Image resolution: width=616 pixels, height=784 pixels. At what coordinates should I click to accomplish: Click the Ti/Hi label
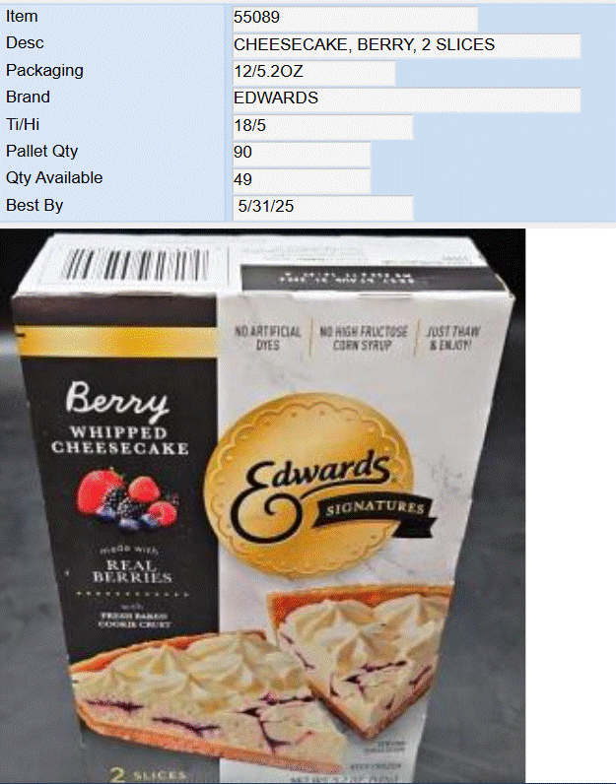click(x=23, y=124)
